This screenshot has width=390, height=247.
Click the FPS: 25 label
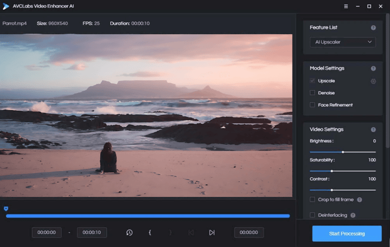pyautogui.click(x=91, y=23)
